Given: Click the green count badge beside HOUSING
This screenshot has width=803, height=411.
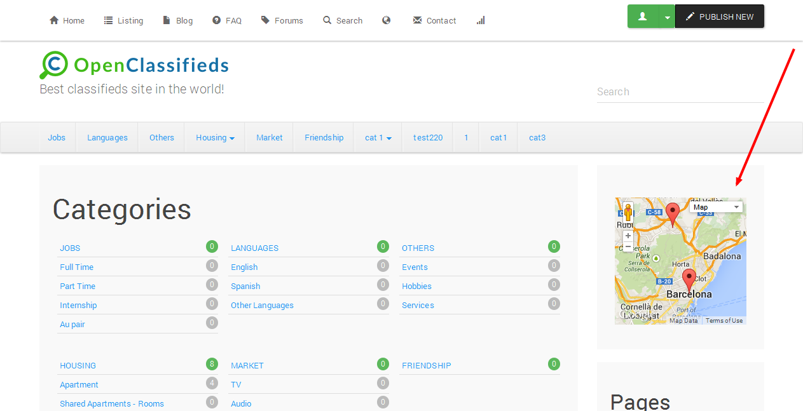Looking at the screenshot, I should tap(212, 364).
